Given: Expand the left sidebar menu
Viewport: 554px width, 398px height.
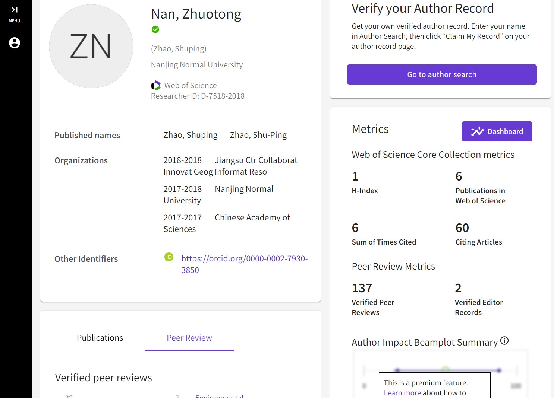Looking at the screenshot, I should (14, 13).
